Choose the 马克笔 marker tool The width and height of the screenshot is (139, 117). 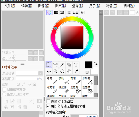(52, 89)
